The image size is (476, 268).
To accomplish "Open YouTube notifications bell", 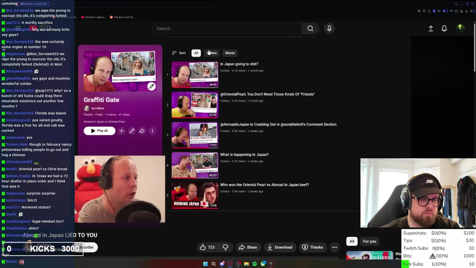I will pyautogui.click(x=444, y=28).
